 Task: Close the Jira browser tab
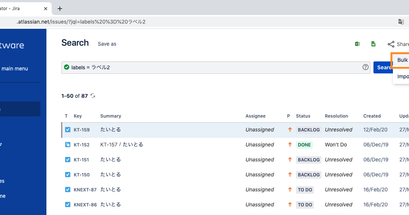[x=46, y=9]
